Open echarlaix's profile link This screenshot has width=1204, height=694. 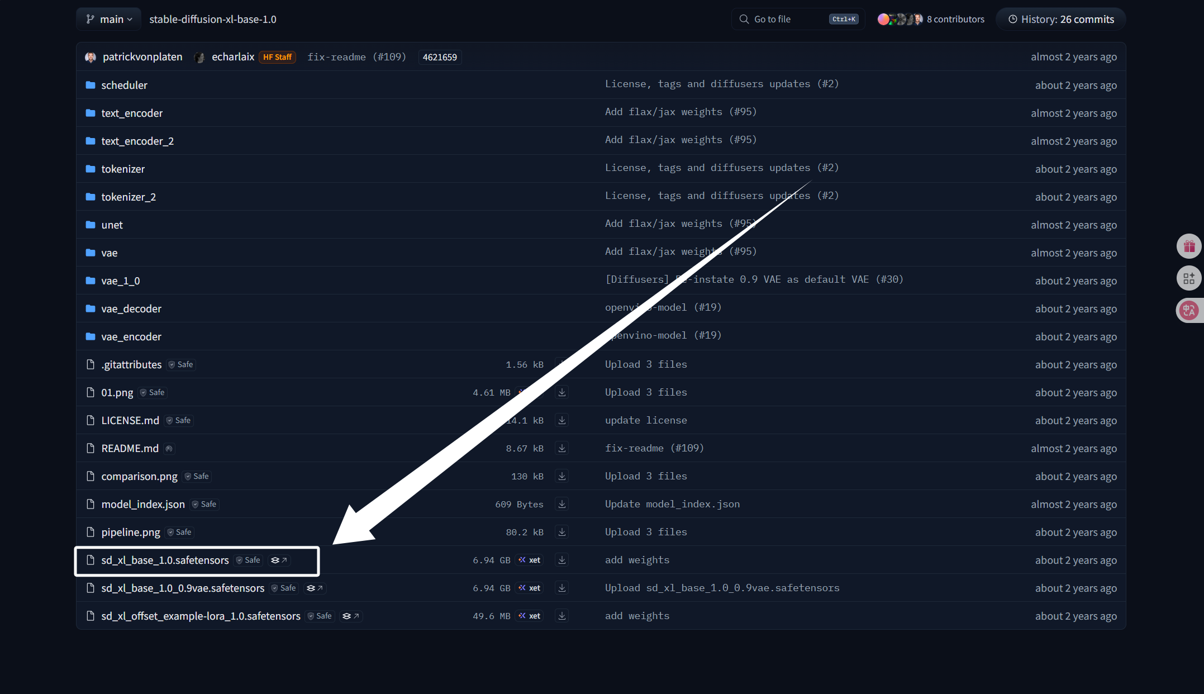(x=233, y=57)
